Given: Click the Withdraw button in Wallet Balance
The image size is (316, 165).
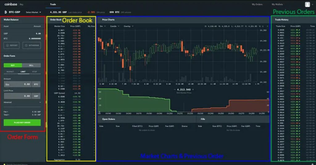Looking at the screenshot, I should (x=31, y=45).
